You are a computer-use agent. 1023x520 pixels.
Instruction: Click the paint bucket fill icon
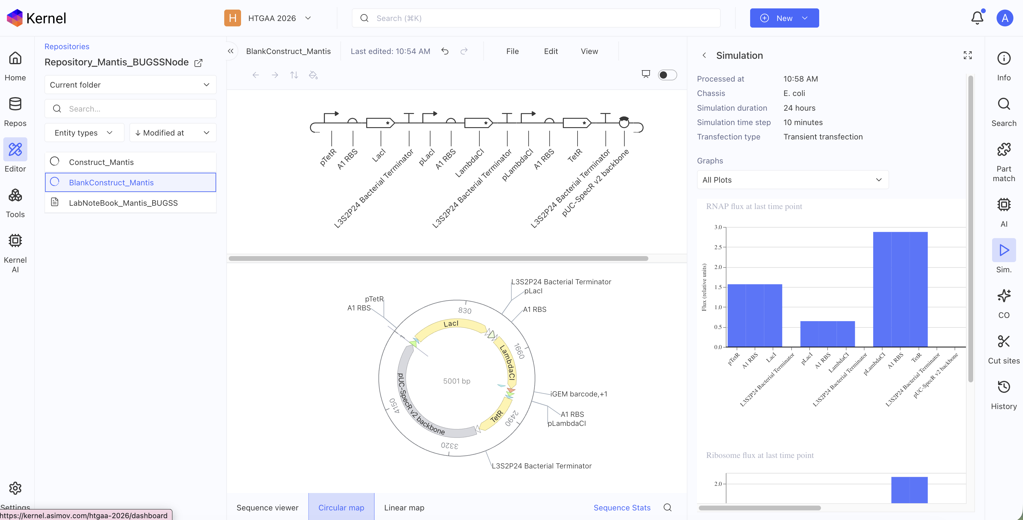coord(313,75)
